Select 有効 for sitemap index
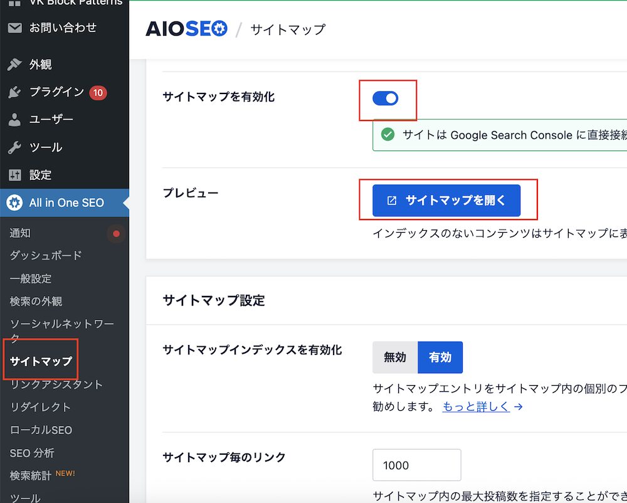627x503 pixels. pyautogui.click(x=440, y=357)
